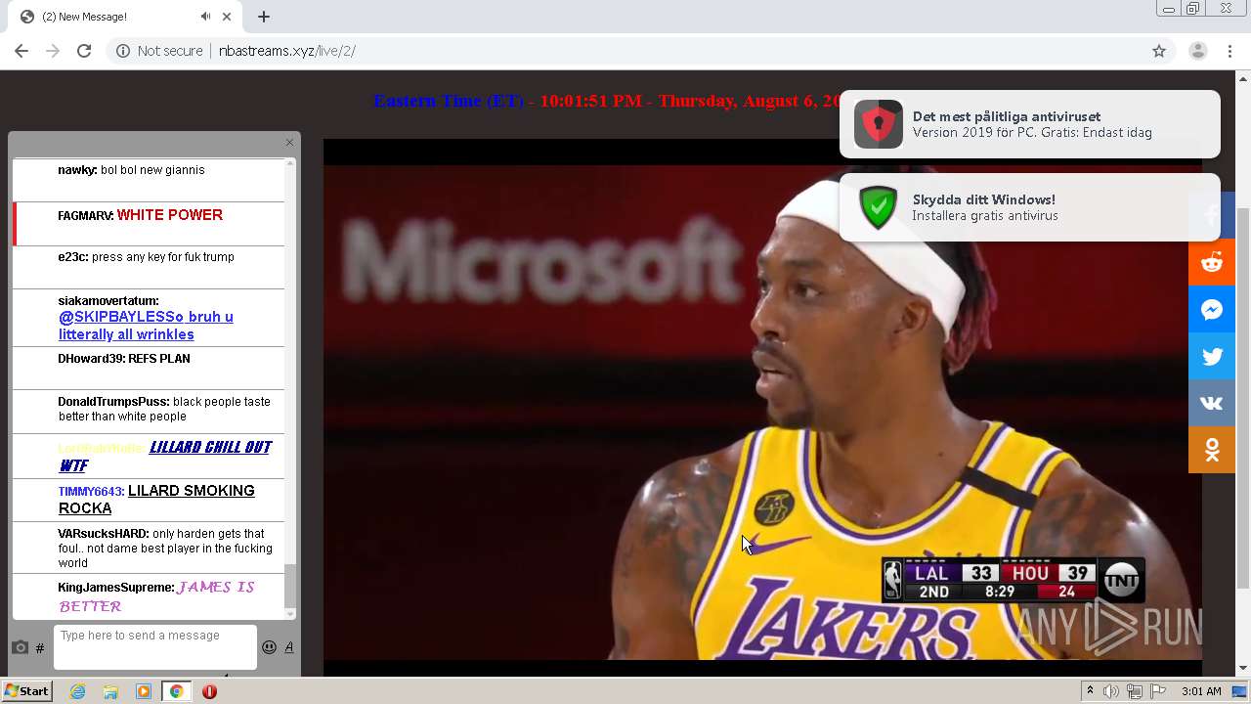Click the chat message input box

click(155, 647)
